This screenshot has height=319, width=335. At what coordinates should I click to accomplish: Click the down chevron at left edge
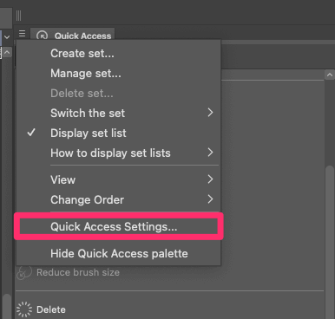7,37
